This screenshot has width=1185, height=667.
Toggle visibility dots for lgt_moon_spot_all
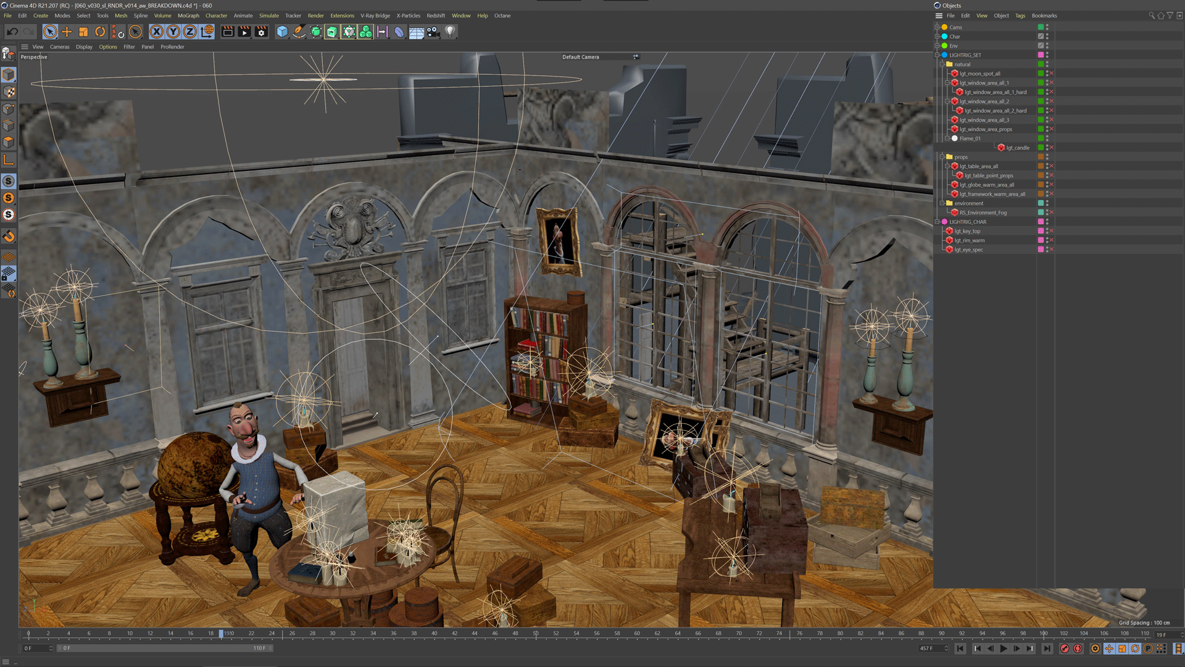click(1047, 73)
